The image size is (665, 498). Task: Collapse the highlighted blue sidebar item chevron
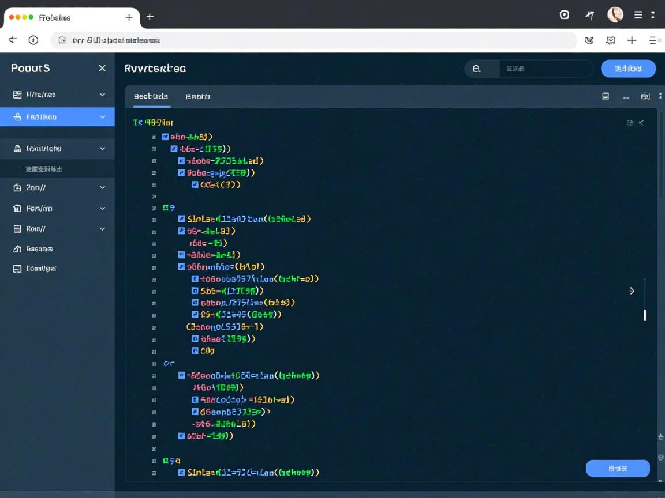point(102,117)
